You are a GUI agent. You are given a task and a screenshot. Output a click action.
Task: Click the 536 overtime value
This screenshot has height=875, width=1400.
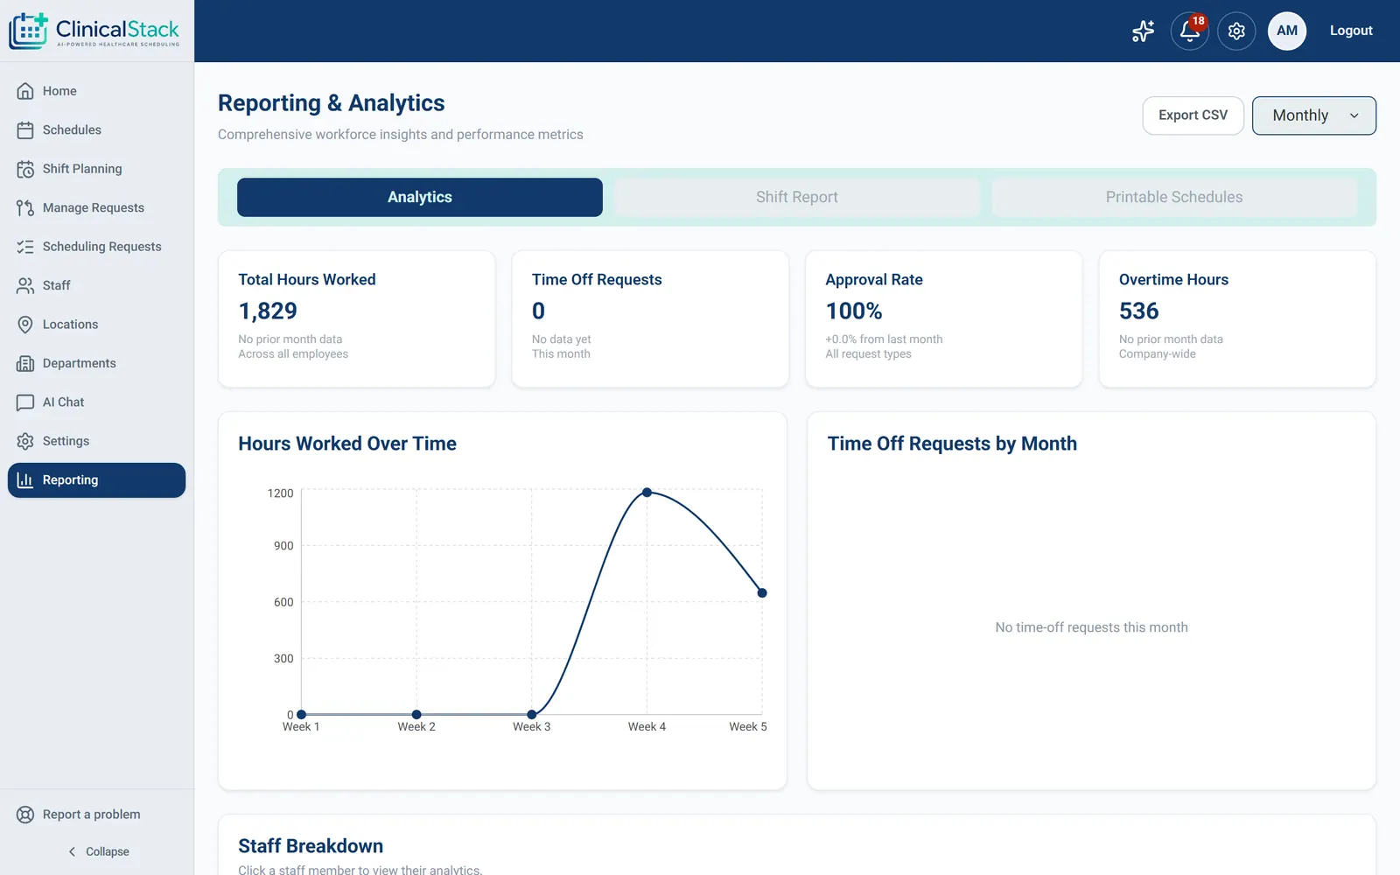(x=1138, y=311)
